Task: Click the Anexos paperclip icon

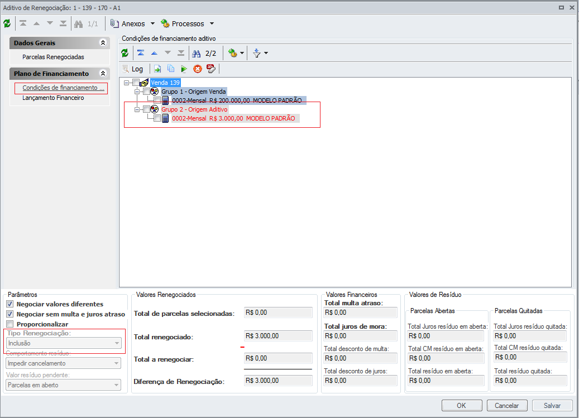Action: pos(114,23)
